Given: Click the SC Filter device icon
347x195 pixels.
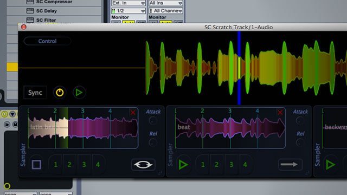Looking at the screenshot, I should tap(30, 20).
